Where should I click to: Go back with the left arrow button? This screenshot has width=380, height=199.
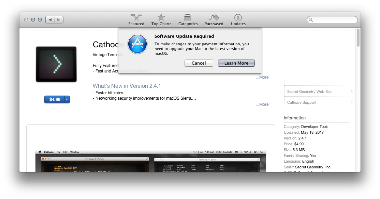[50, 20]
